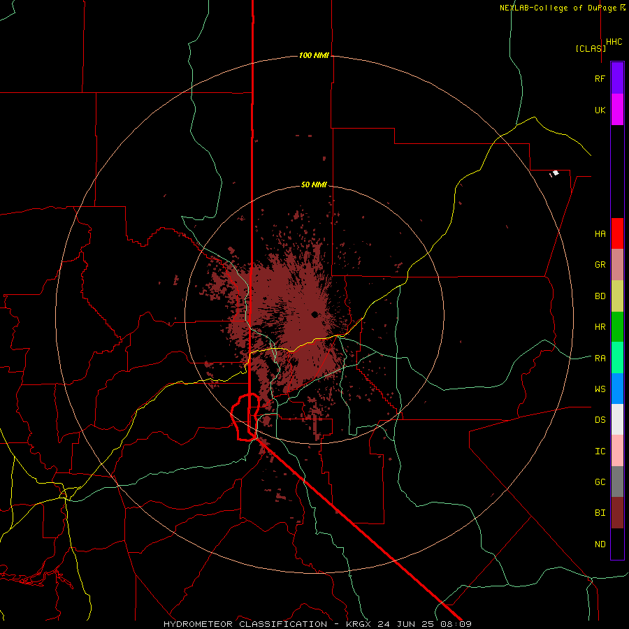The width and height of the screenshot is (629, 629).
Task: Select the BI brown legend swatch
Action: point(617,513)
